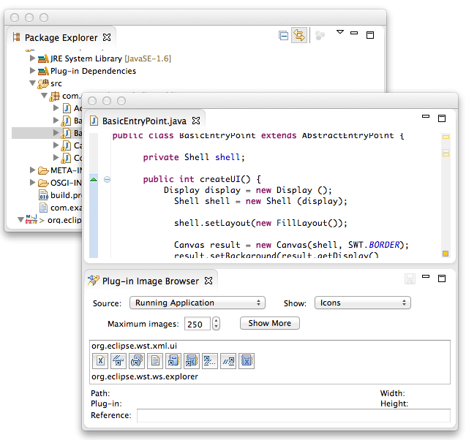Minimize the Plug-in Image Browser view

(x=426, y=276)
